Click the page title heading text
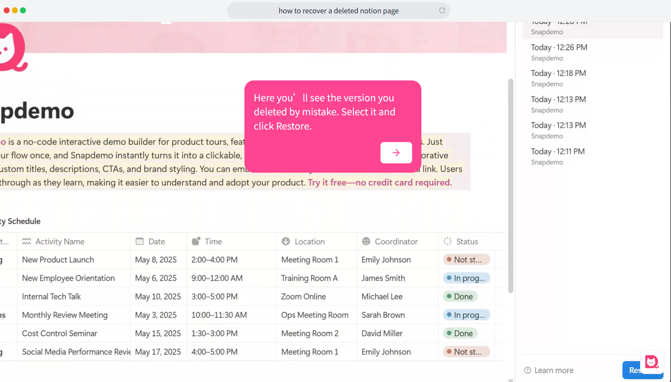This screenshot has height=382, width=671. click(37, 111)
